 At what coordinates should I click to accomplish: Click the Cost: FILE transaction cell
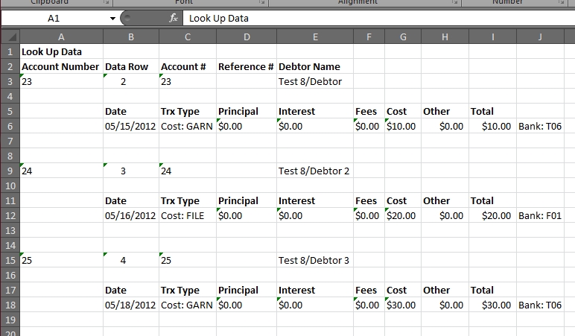click(x=186, y=215)
